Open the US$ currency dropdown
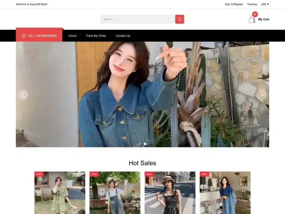The width and height of the screenshot is (285, 214). point(265,4)
